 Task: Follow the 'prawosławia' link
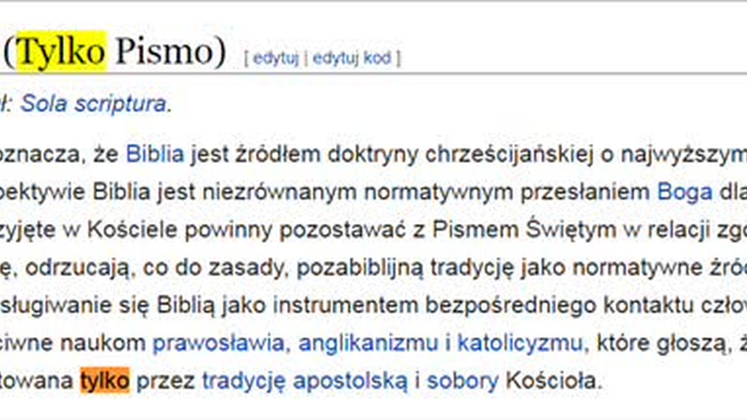click(x=218, y=344)
